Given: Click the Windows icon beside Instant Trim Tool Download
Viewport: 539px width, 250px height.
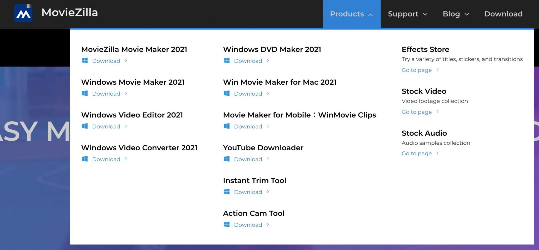Looking at the screenshot, I should click(226, 192).
